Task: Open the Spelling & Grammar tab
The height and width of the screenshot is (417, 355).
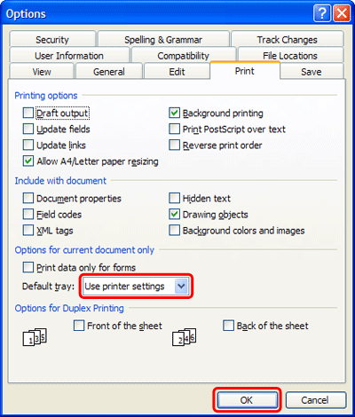Action: pos(163,40)
